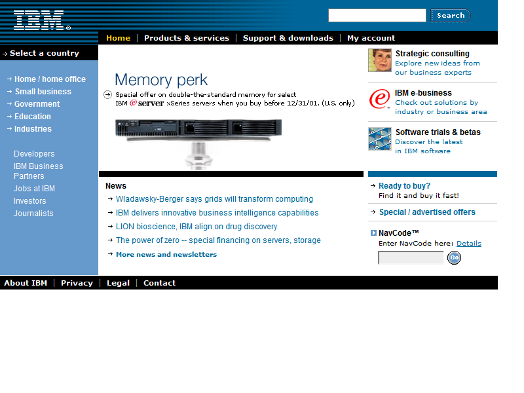Open the Home tab in the navigation bar
The height and width of the screenshot is (393, 524).
pyautogui.click(x=118, y=38)
